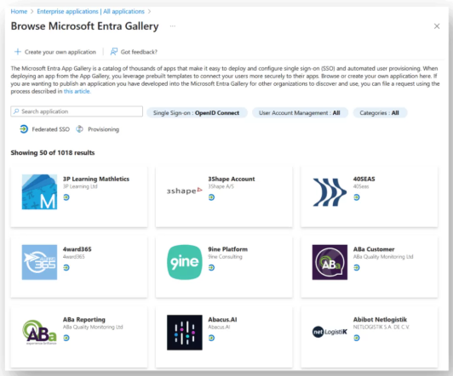Screen dimensions: 453x376
Task: Open the Categories: All filter
Action: tap(380, 113)
